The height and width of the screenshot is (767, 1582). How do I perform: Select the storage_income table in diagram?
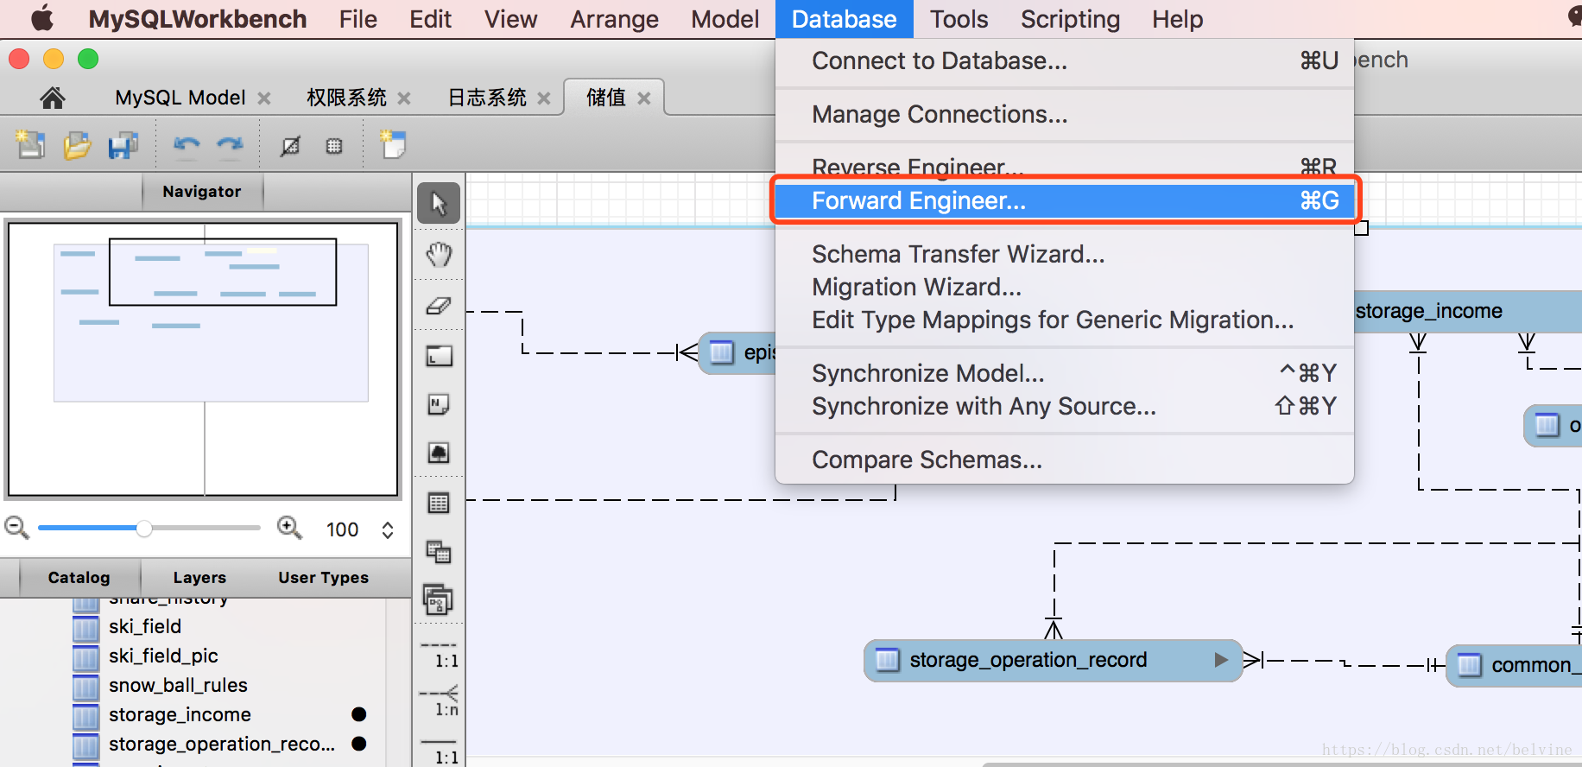point(1468,311)
